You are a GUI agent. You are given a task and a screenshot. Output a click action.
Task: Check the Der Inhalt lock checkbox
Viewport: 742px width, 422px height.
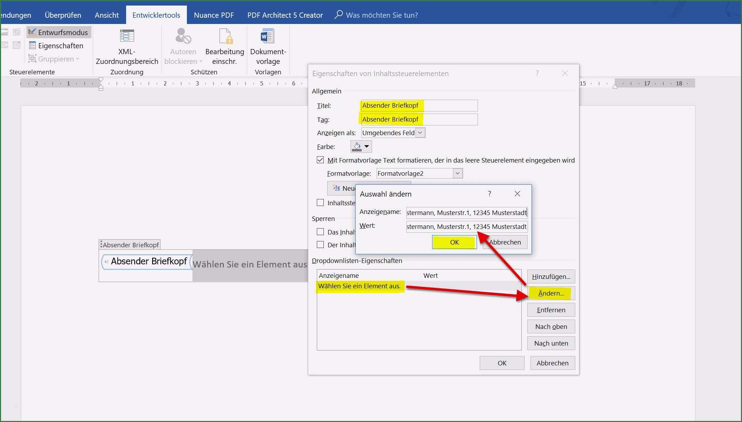tap(320, 245)
